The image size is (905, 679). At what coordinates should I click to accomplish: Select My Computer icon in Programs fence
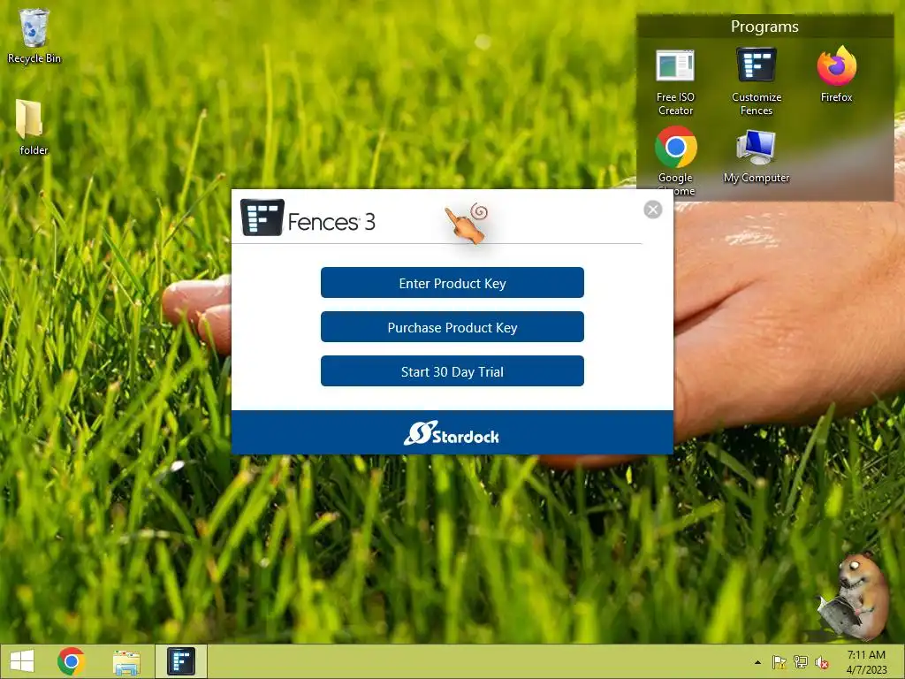[757, 156]
